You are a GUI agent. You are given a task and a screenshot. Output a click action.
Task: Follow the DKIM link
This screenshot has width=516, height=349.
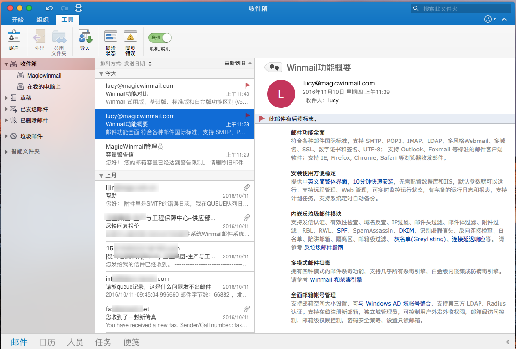[407, 231]
